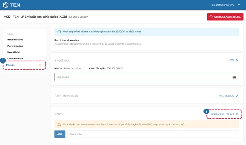Screen dimensions: 246x145
Task: Click the Nome: Rafael Vitorino text
Action: coord(68,68)
